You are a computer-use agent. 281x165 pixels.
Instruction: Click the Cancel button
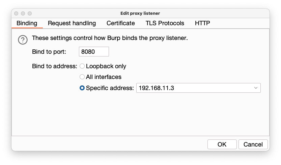tap(253, 144)
